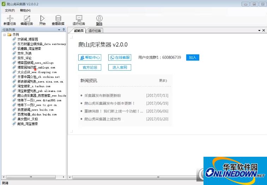Viewport: 267px width, 185px height.
Task: Click main panel scrollbar left arrow
Action: pos(69,177)
